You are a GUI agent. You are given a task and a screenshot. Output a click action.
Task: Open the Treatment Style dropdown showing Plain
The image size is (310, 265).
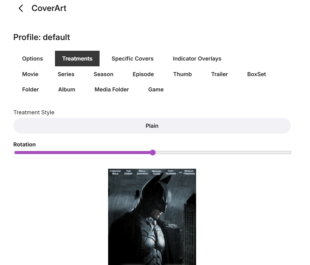(152, 126)
